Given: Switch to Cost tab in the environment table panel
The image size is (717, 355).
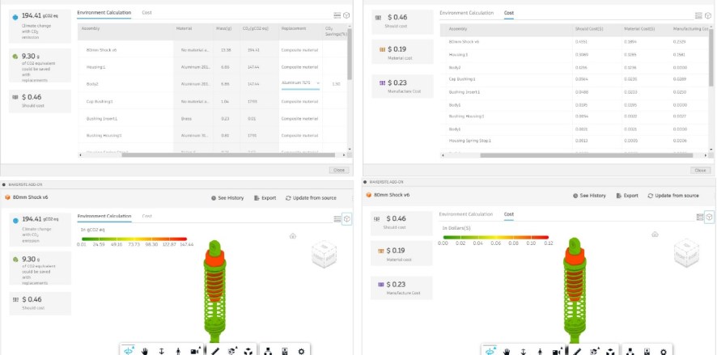Looking at the screenshot, I should coord(146,13).
